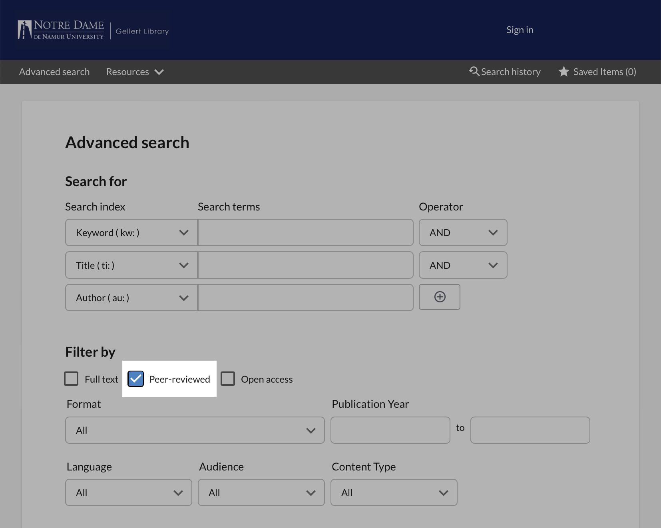Open the Language dropdown
661x528 pixels.
pos(128,492)
